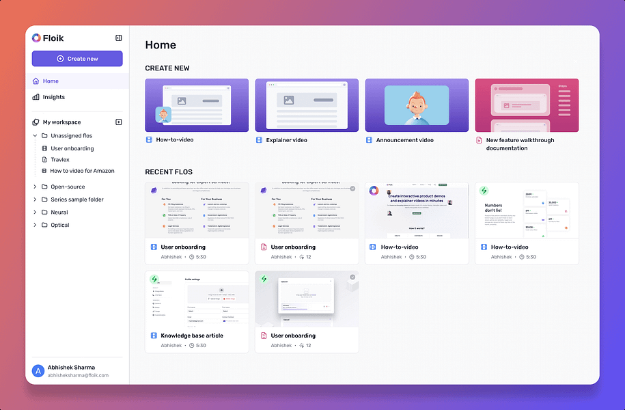
Task: Open Travlex under Unassigned flos
Action: click(x=60, y=159)
